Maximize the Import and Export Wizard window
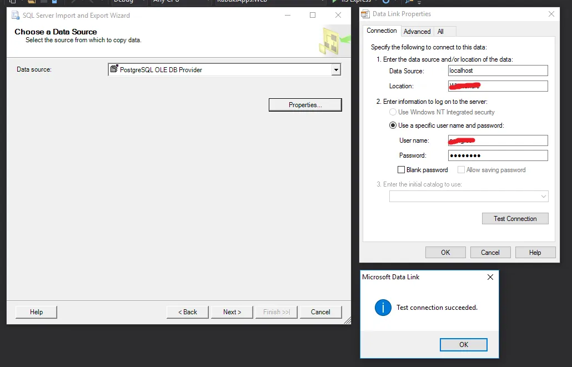Viewport: 572px width, 367px height. 313,15
